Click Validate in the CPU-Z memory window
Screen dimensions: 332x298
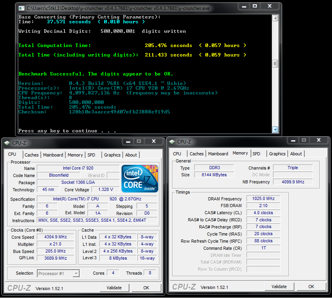[279, 287]
